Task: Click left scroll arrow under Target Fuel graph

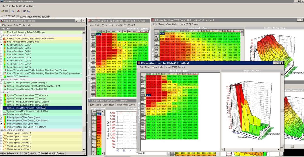Action: (x=223, y=149)
